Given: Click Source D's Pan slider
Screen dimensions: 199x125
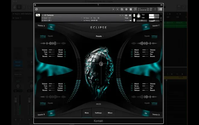Looking at the screenshot, I should 145,88.
